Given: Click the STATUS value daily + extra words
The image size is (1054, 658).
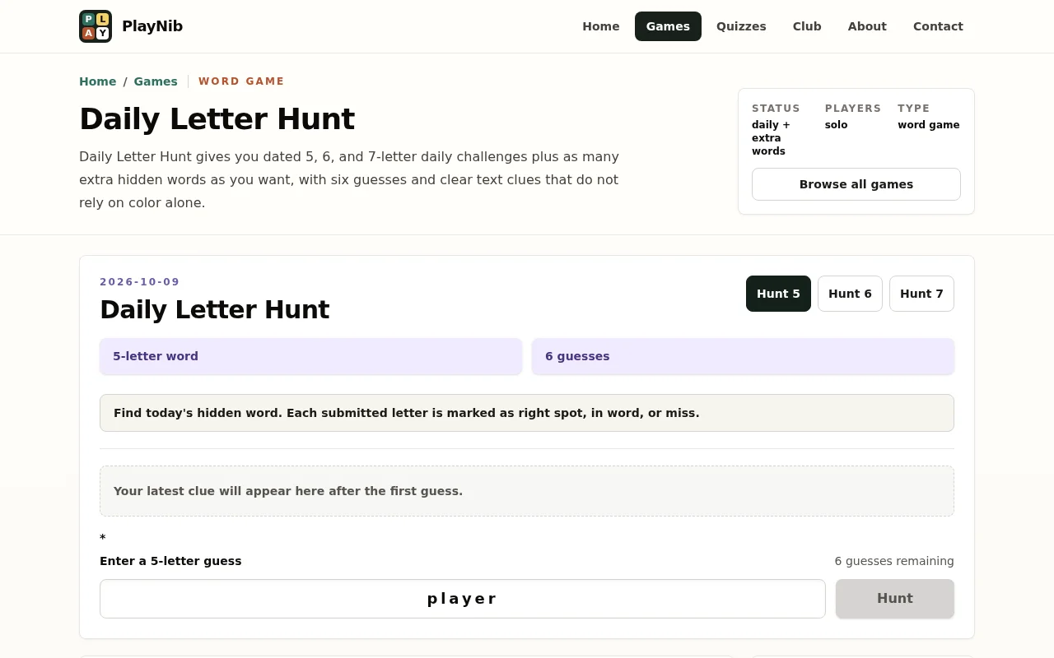Looking at the screenshot, I should 772,138.
